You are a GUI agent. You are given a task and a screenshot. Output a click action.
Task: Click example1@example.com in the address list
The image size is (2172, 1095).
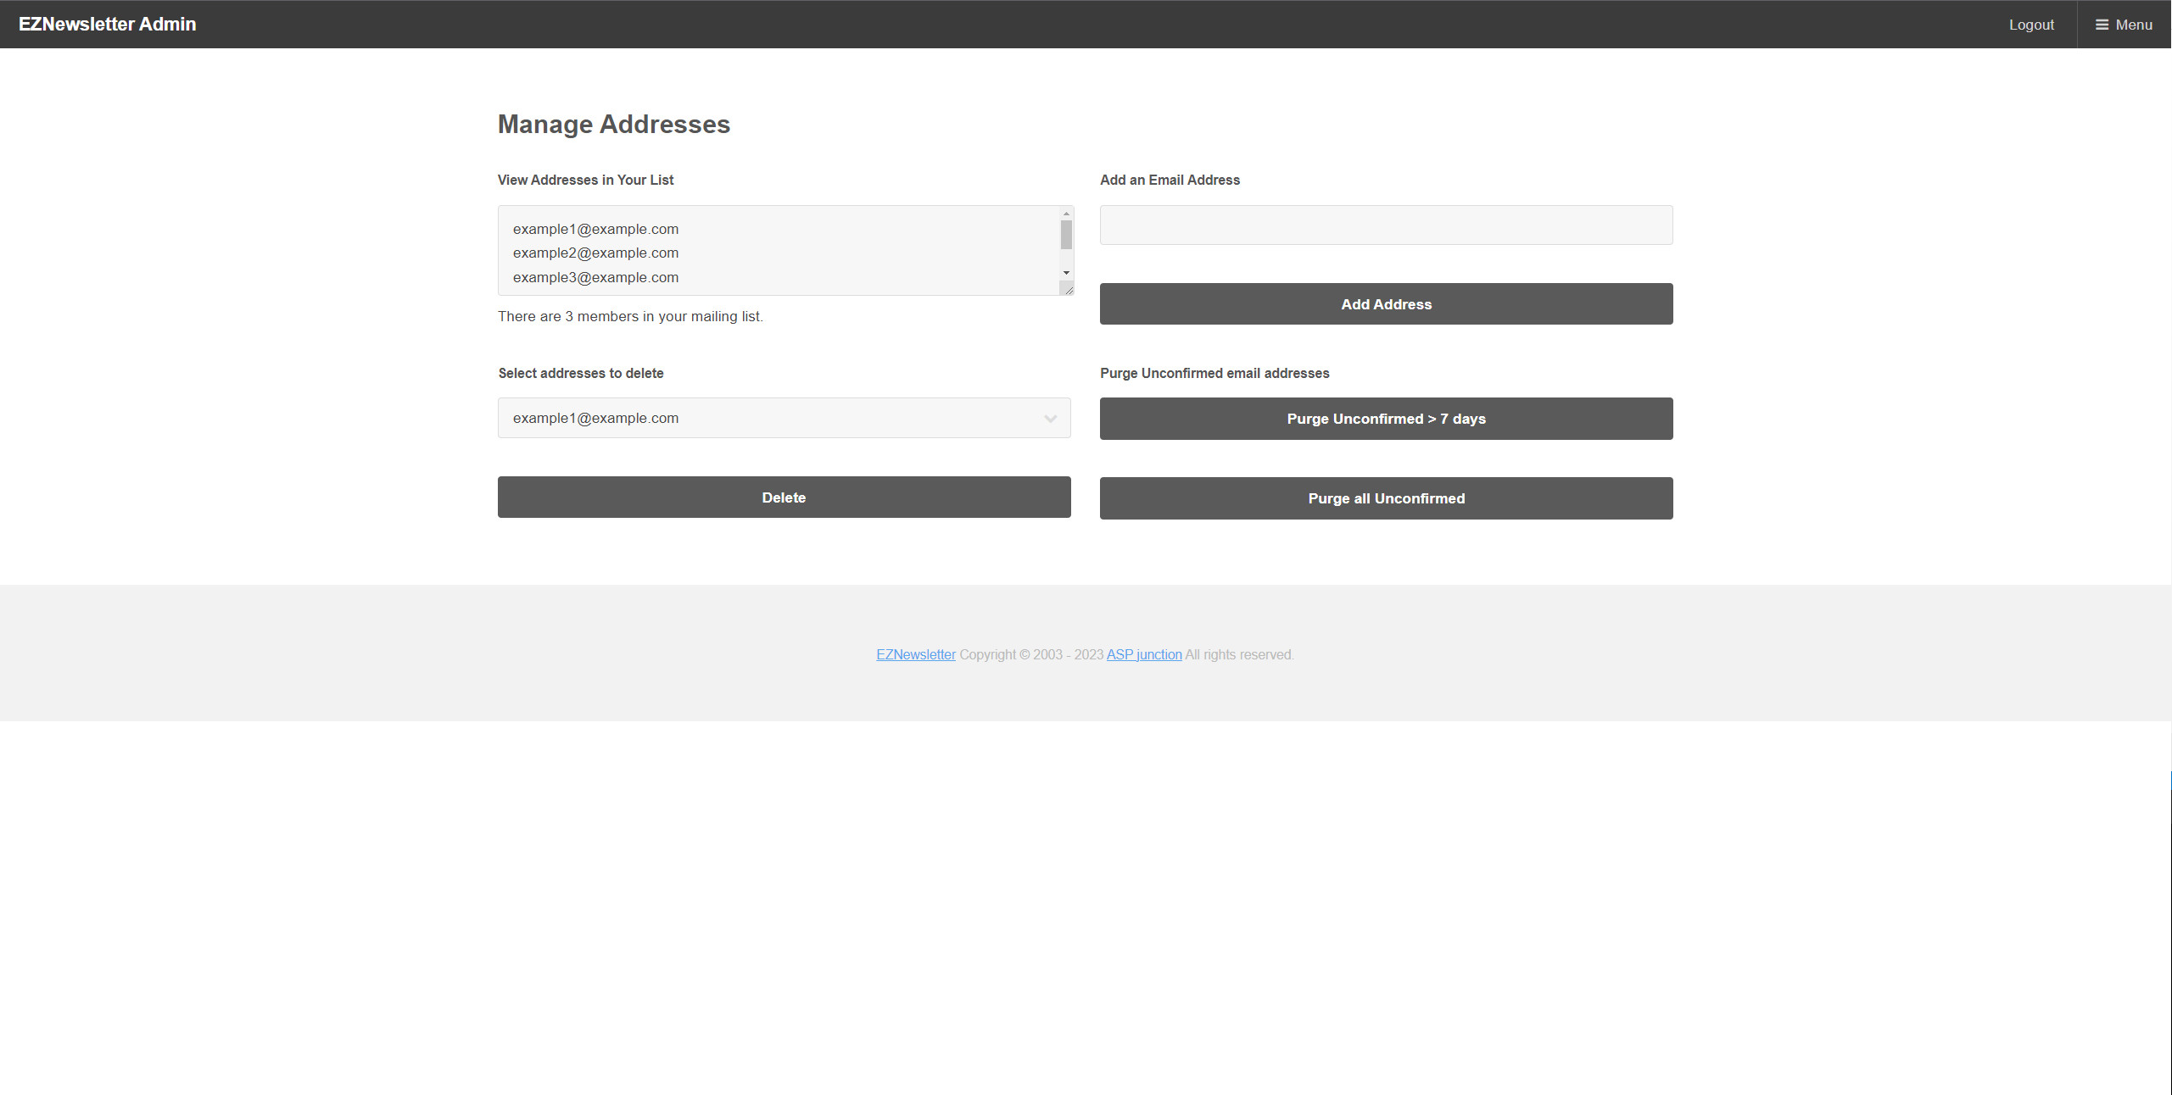click(x=595, y=229)
